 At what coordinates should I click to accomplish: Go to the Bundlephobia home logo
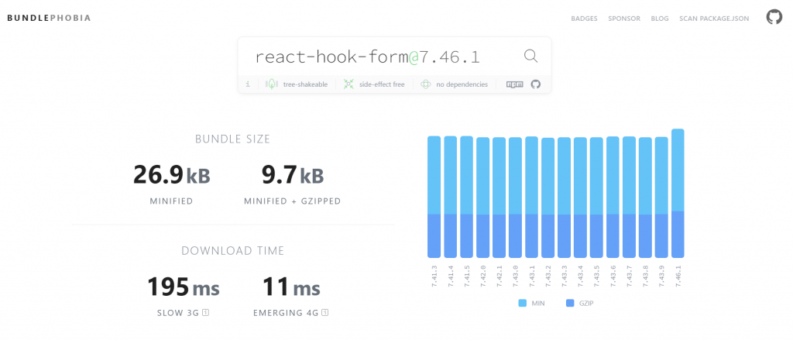coord(49,19)
